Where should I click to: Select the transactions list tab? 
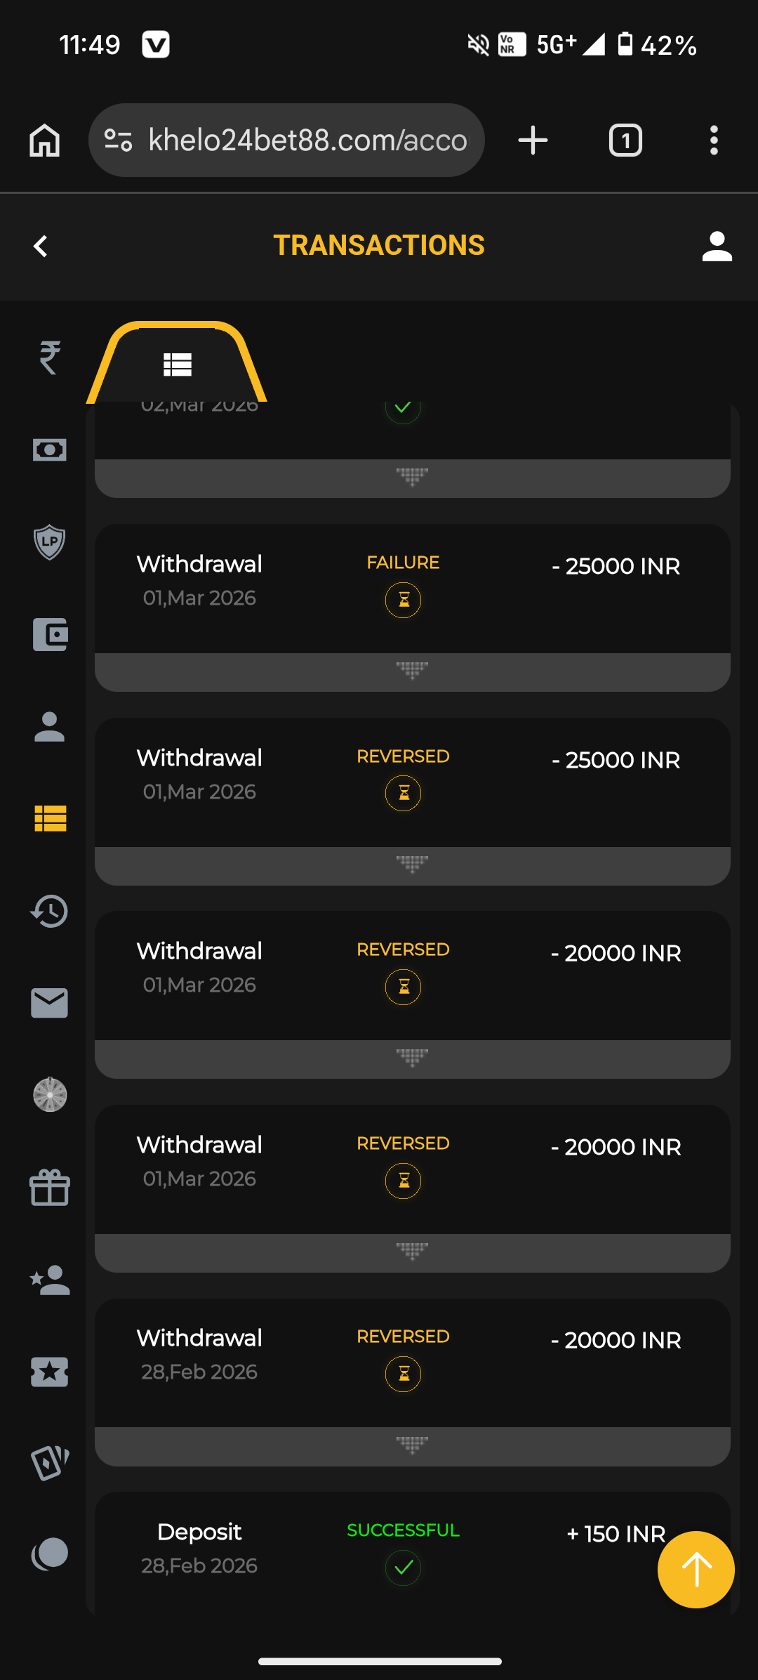[x=177, y=365]
